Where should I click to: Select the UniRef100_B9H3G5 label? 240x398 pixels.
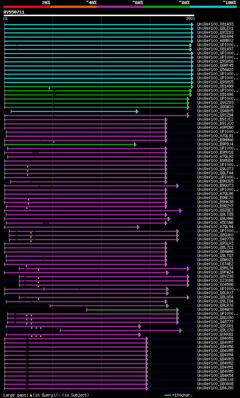pos(216,182)
